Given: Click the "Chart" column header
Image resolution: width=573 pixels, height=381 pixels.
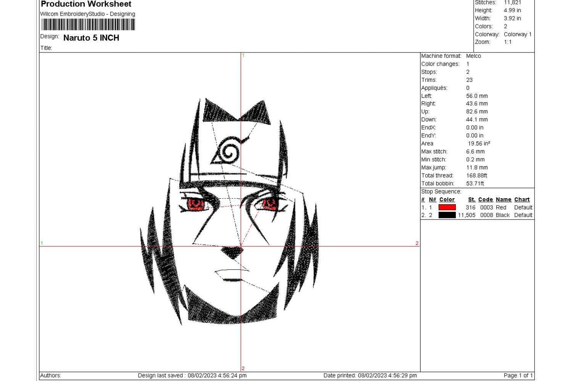Looking at the screenshot, I should click(521, 200).
